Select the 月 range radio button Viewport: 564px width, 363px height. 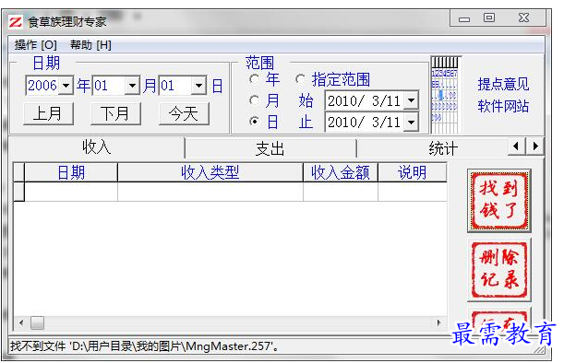click(x=254, y=100)
